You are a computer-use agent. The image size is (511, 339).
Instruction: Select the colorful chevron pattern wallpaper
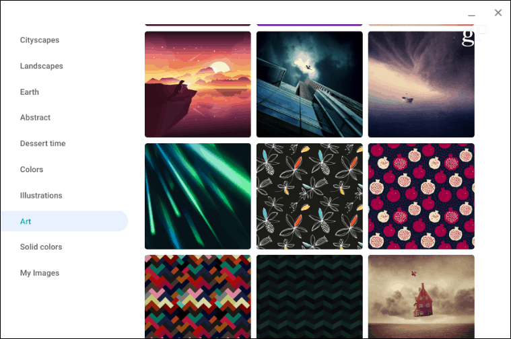[x=198, y=297]
